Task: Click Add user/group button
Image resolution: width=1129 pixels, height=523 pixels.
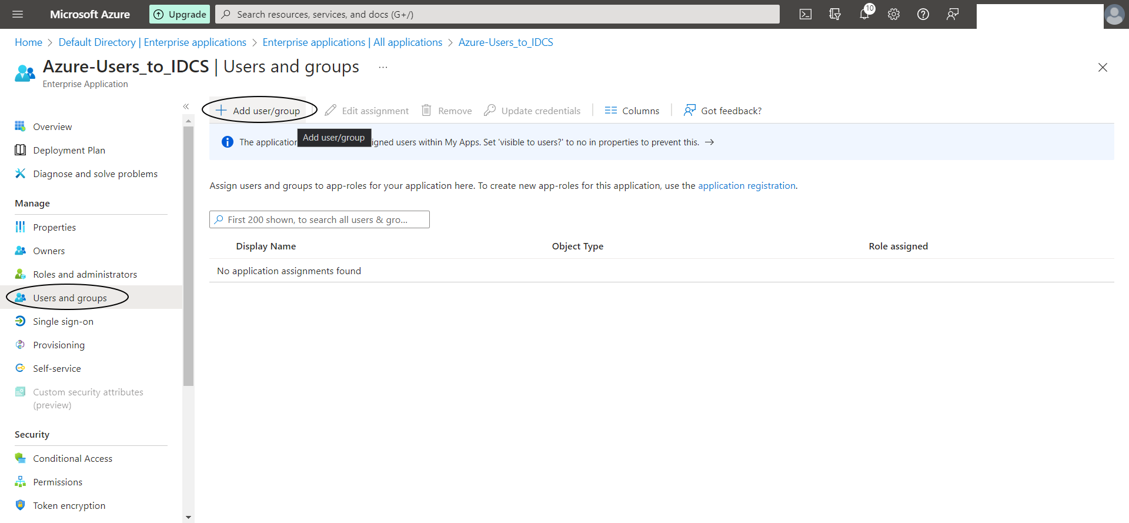Action: click(x=258, y=111)
